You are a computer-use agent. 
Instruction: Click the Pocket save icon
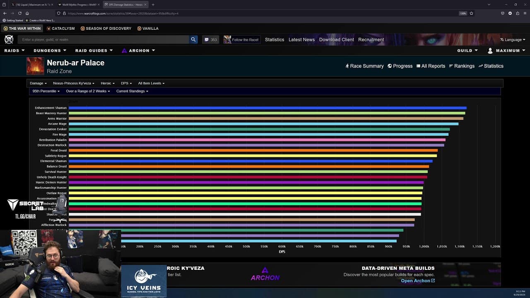pos(503,13)
